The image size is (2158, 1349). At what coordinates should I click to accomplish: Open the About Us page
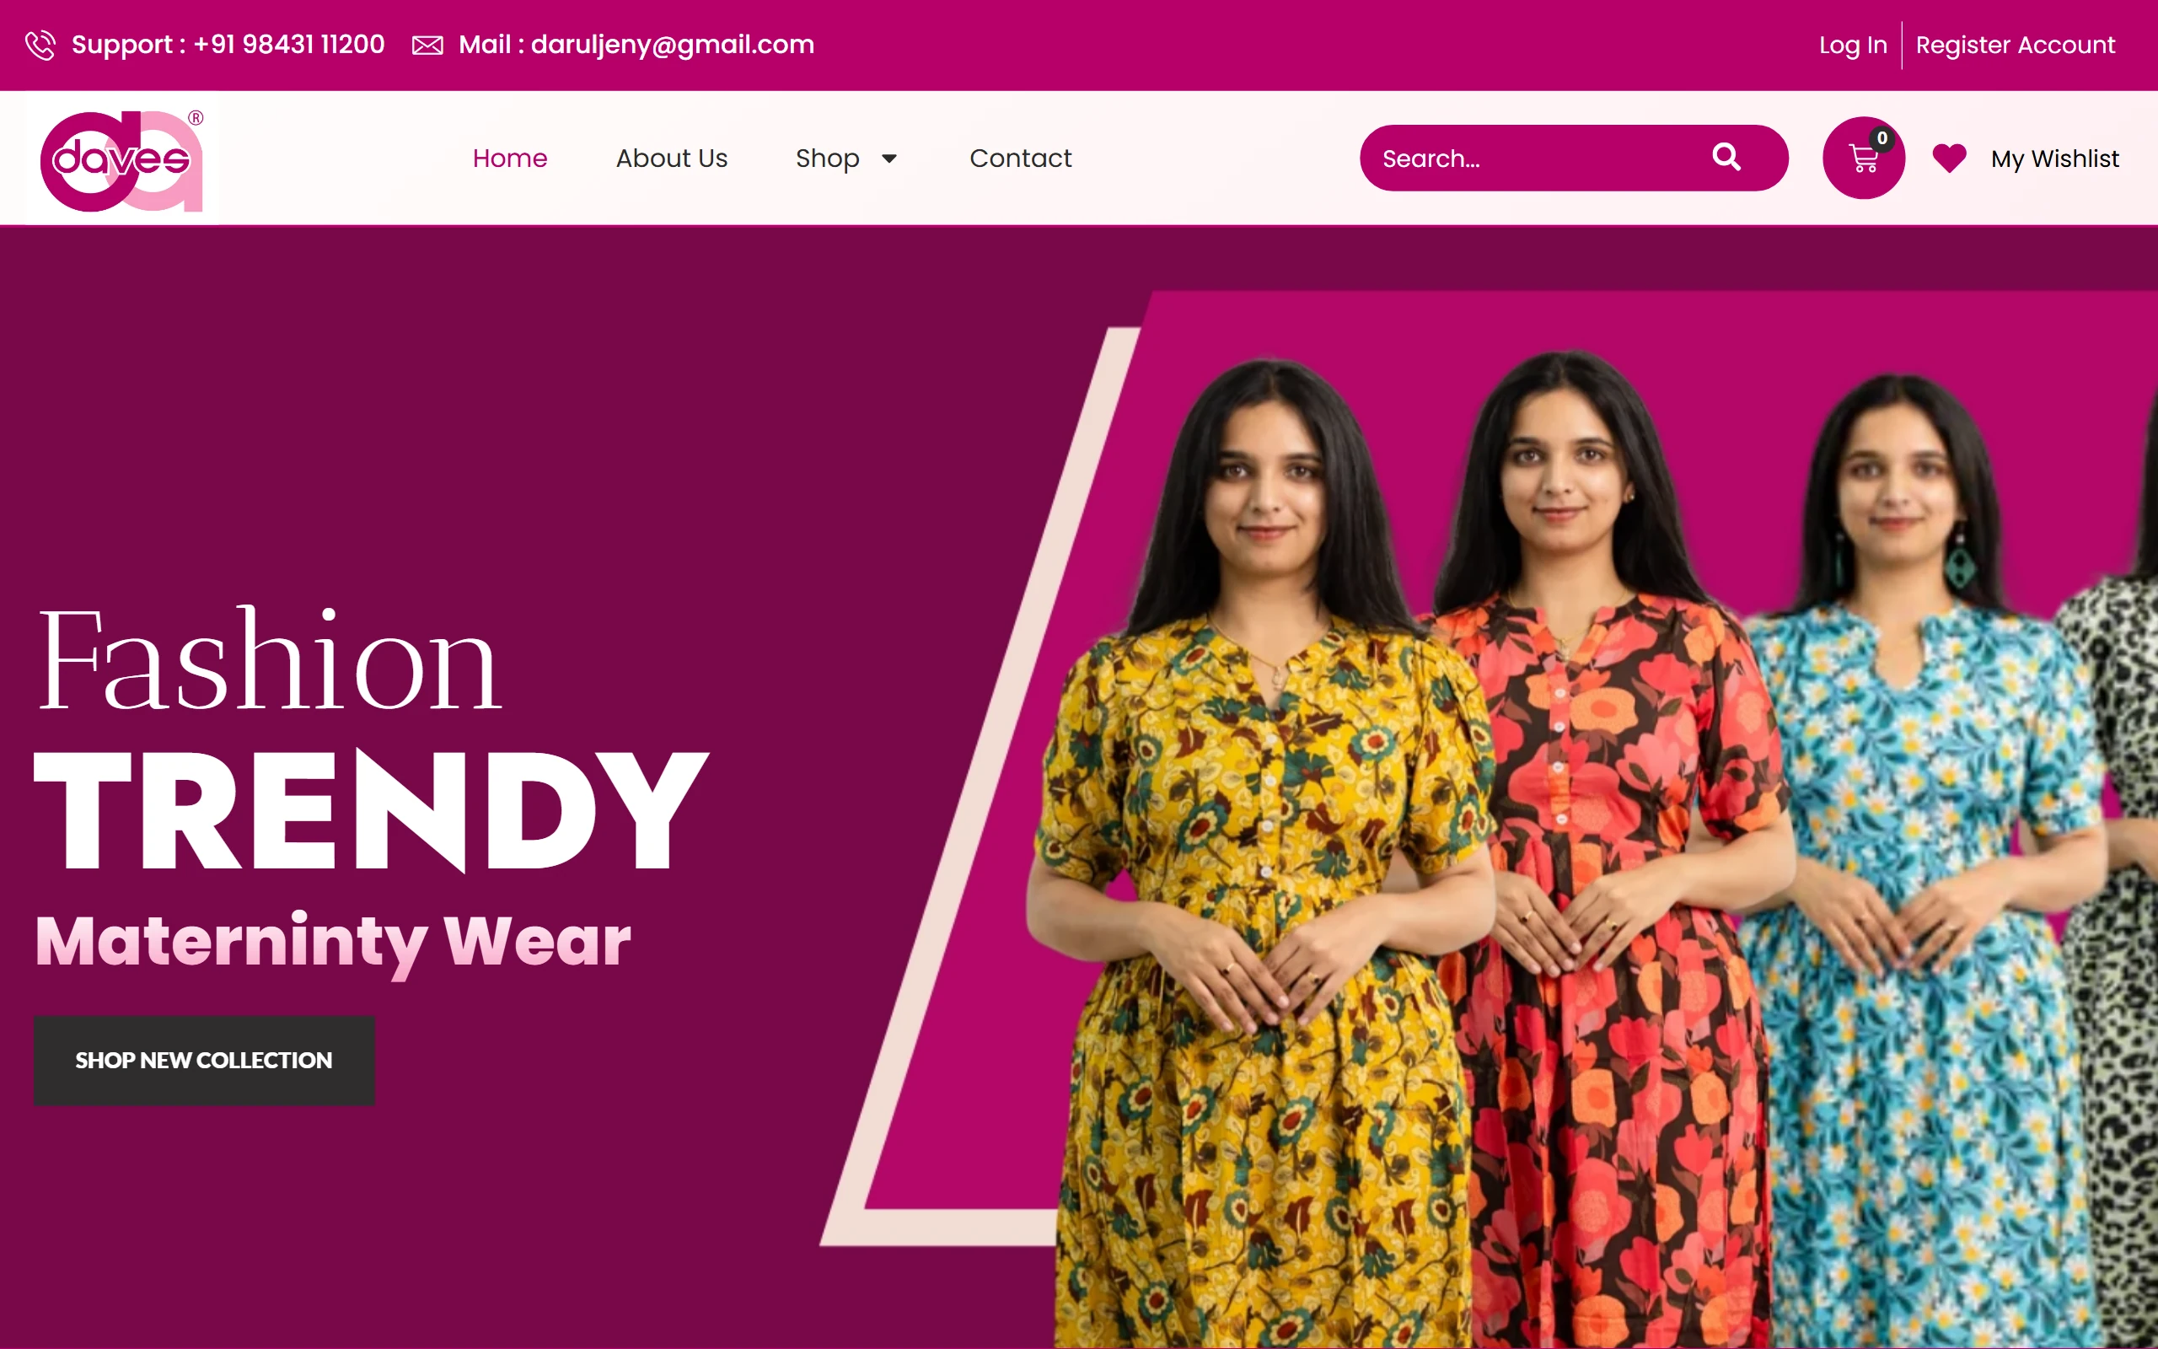point(672,158)
